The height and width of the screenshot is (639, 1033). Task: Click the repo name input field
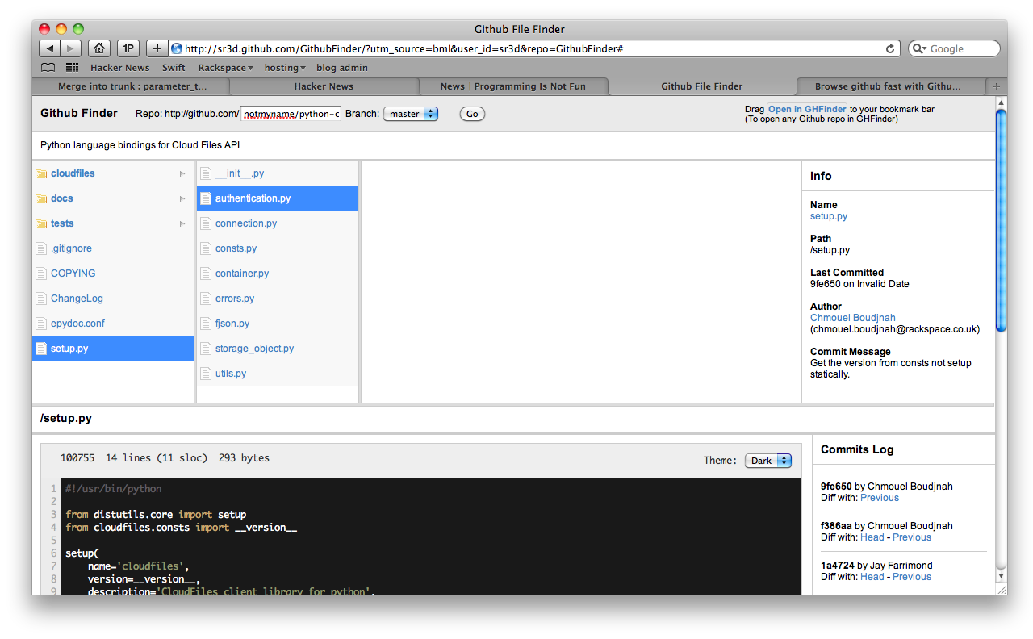pos(291,114)
